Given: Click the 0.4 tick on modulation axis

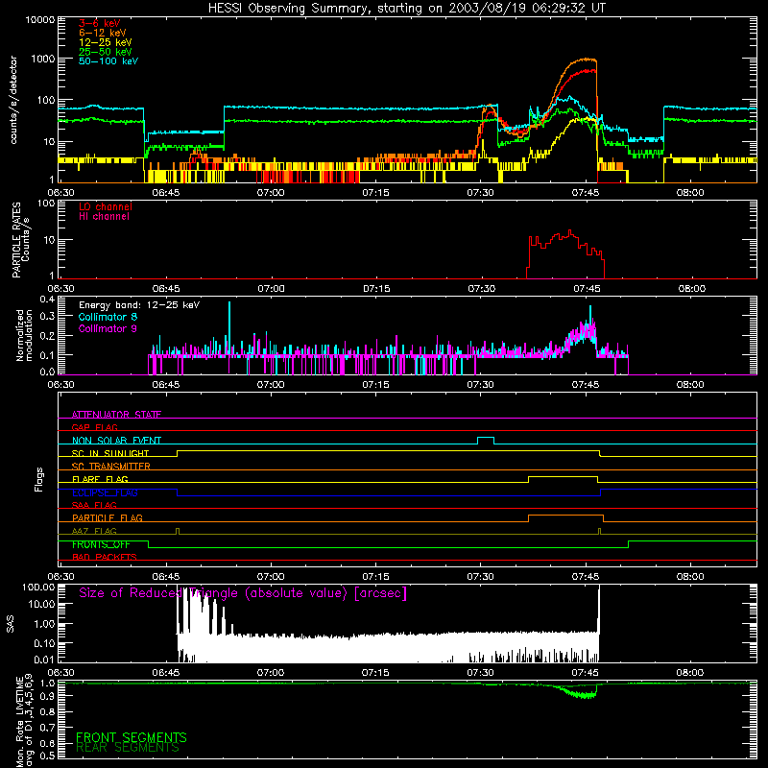Looking at the screenshot, I should 47,300.
